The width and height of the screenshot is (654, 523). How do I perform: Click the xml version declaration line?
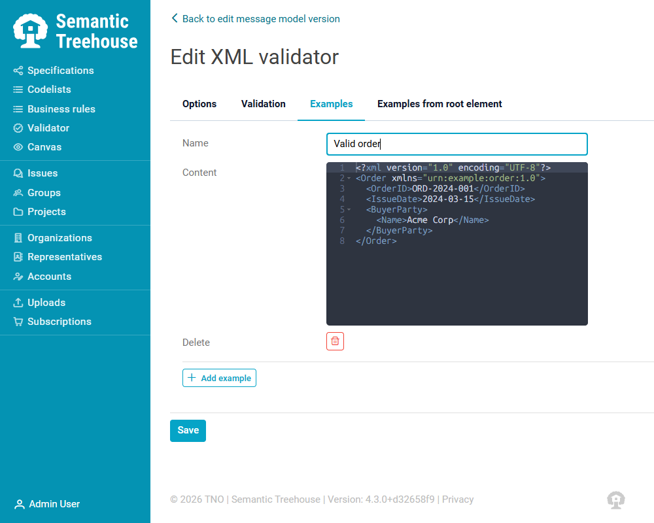coord(453,167)
